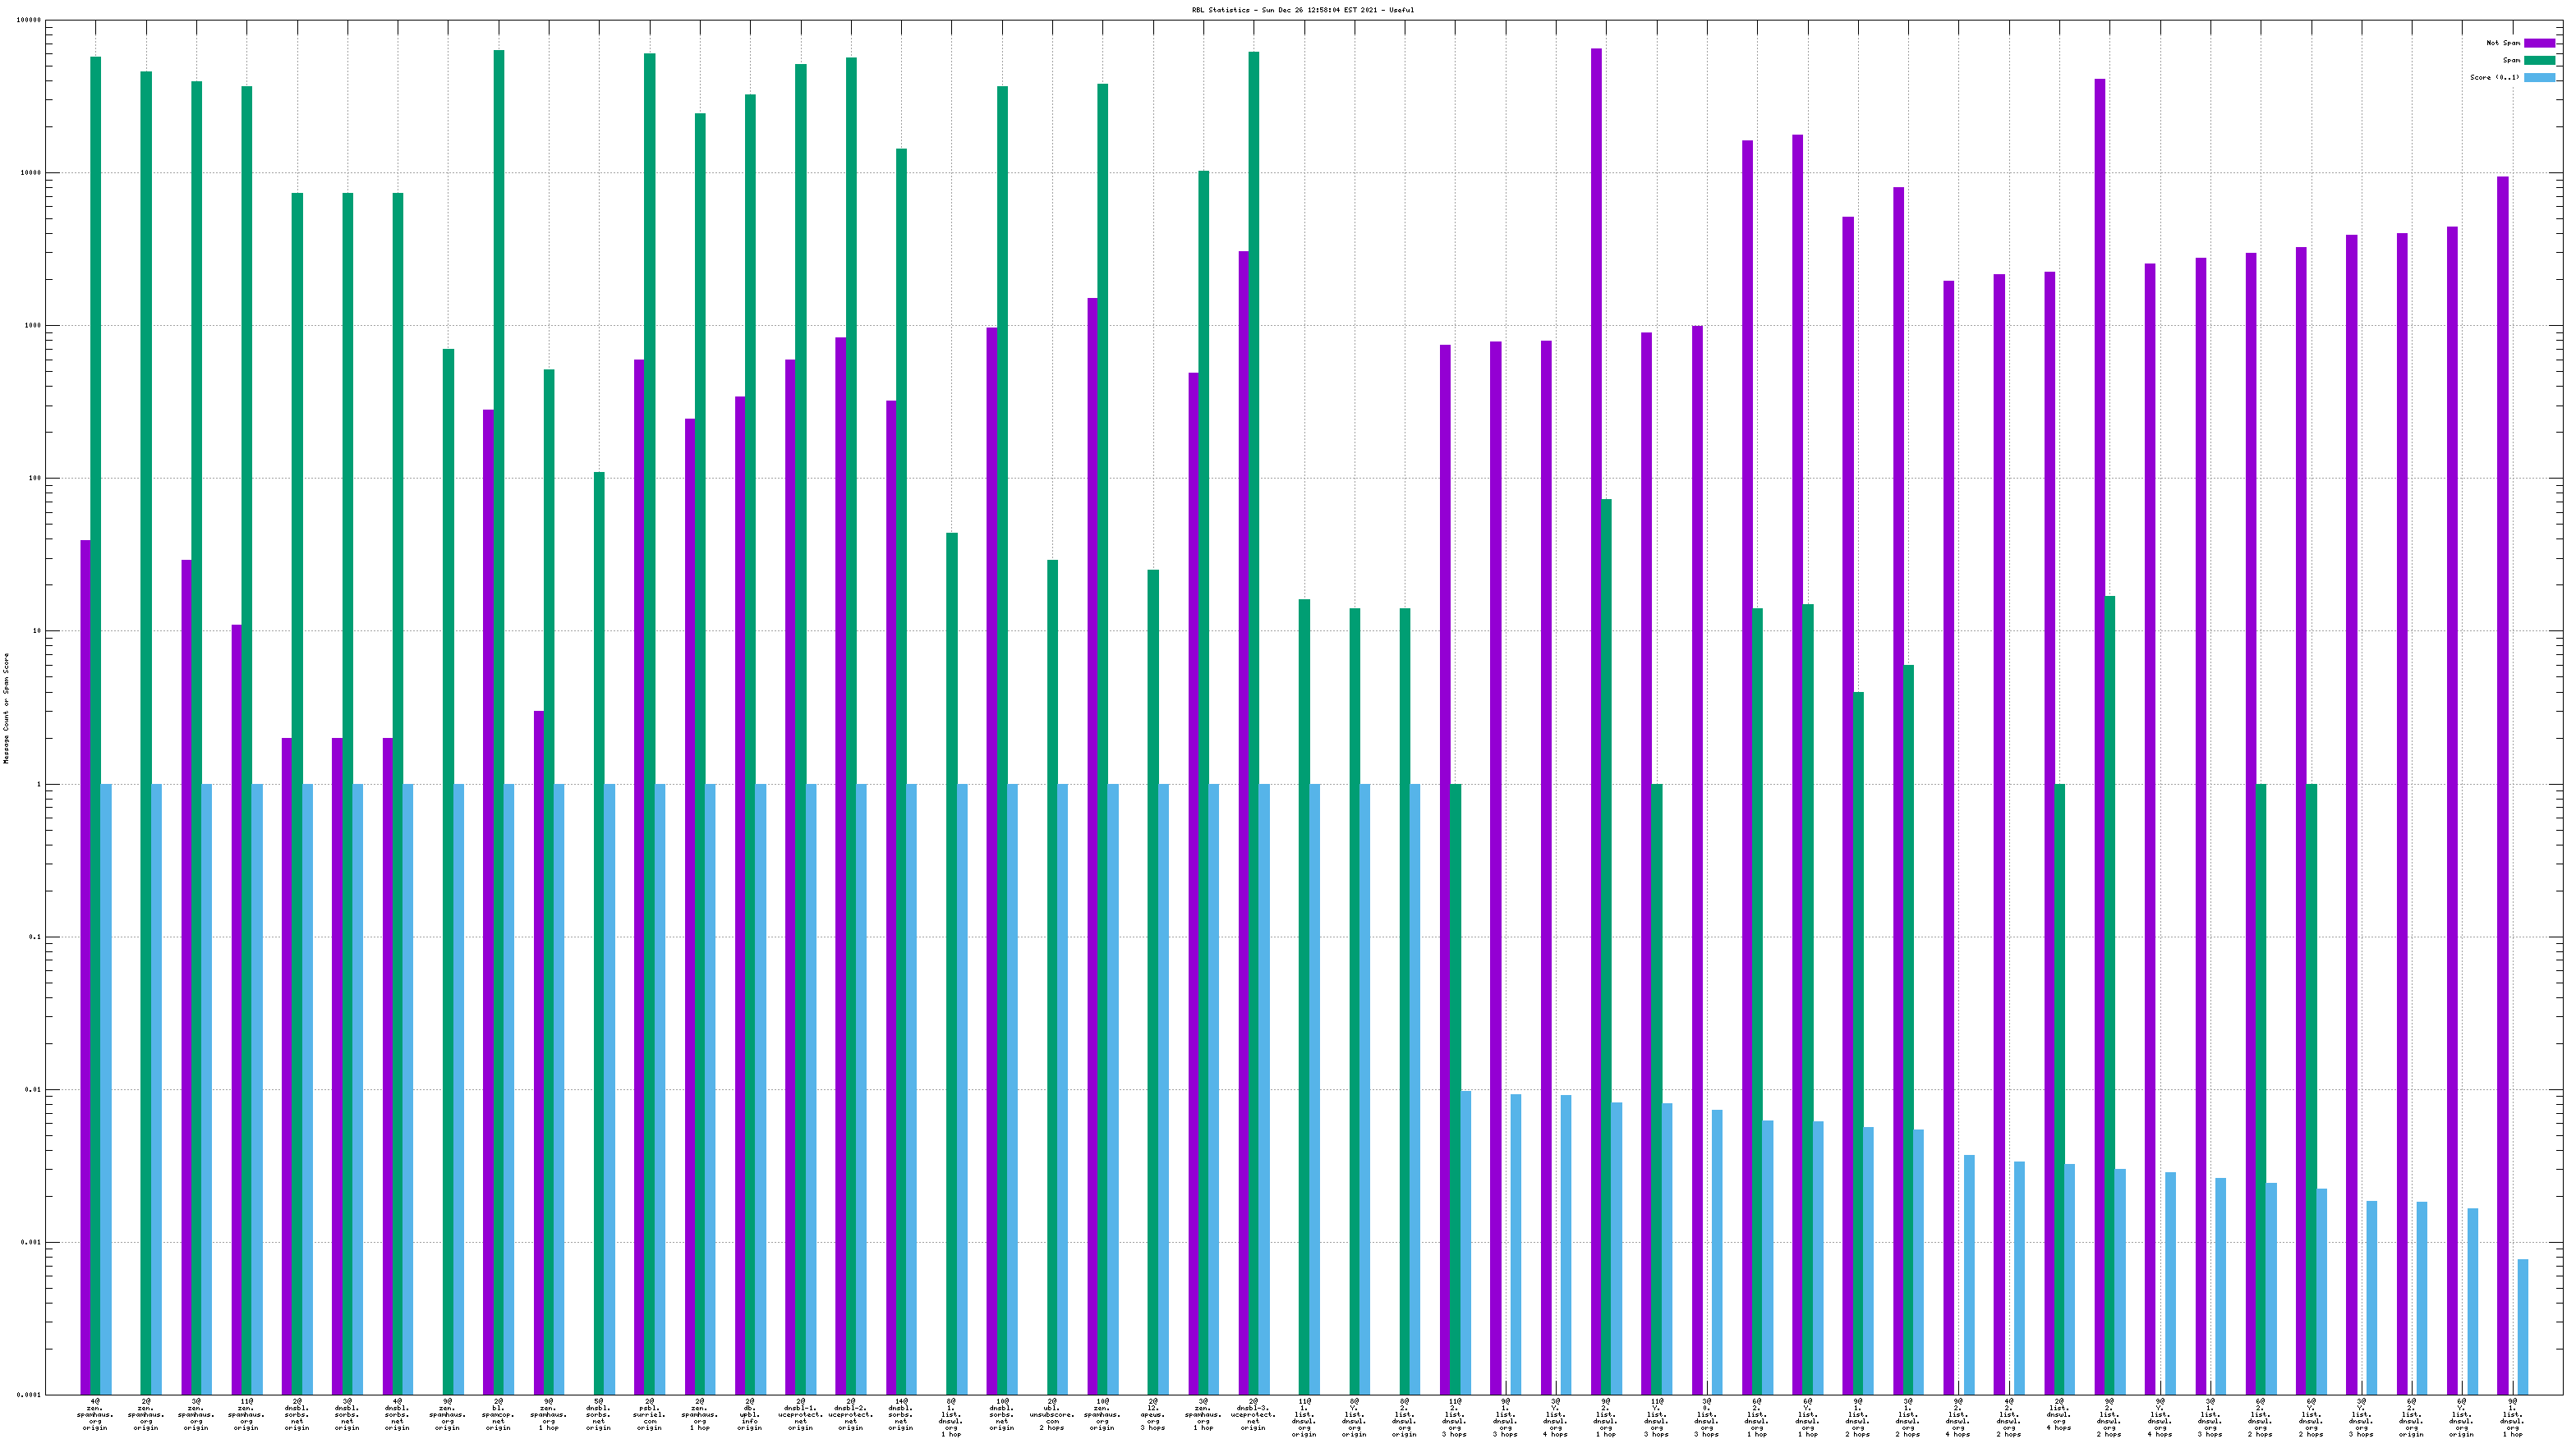Viewport: 2576px width, 1448px height.
Task: Click the purple Not Spam legend swatch
Action: pyautogui.click(x=2539, y=43)
